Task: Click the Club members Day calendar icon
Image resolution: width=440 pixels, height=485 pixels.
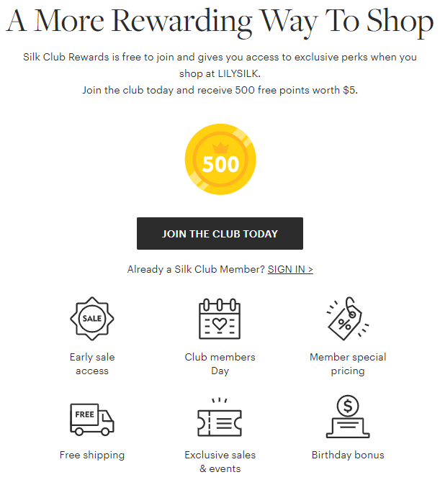Action: [220, 318]
